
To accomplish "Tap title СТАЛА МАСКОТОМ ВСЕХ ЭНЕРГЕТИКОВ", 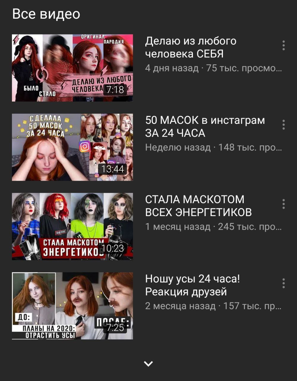I will point(198,206).
